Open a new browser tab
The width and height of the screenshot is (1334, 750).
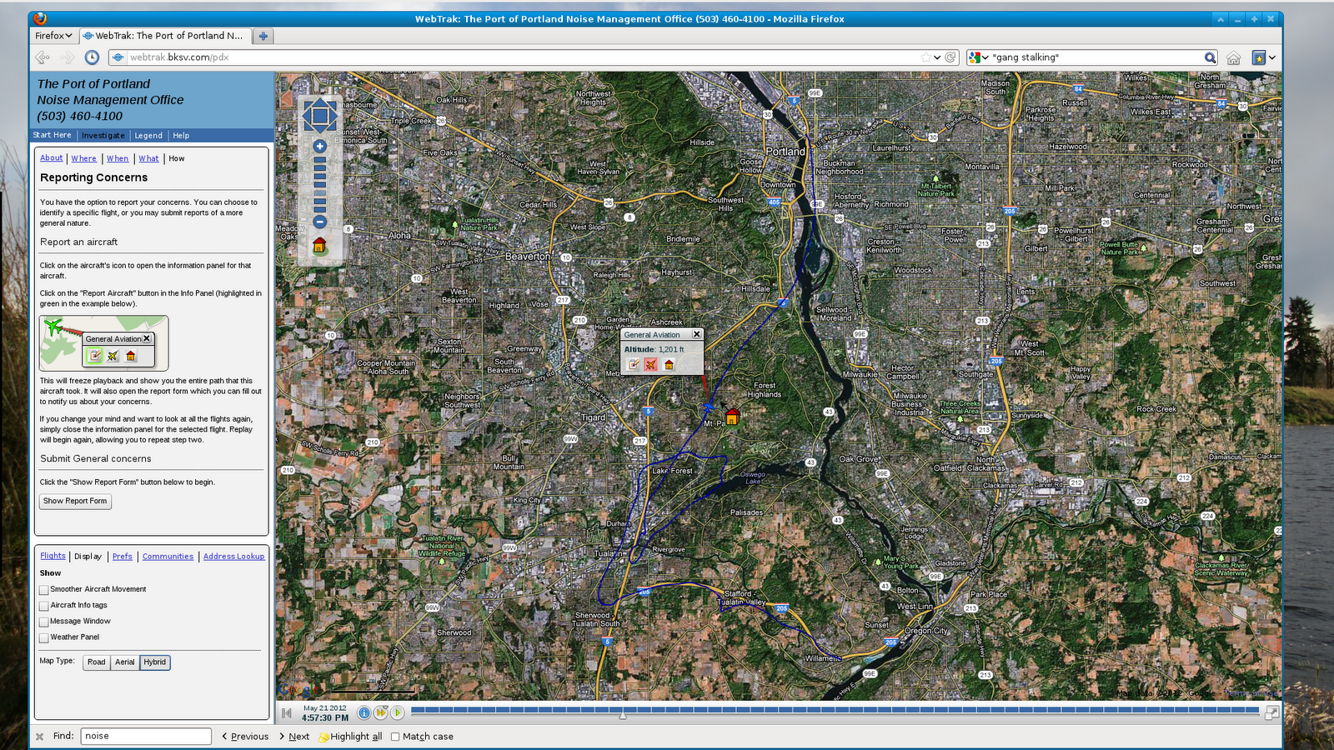click(263, 36)
